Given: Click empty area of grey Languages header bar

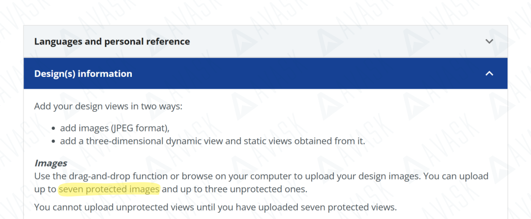Looking at the screenshot, I should coord(320,42).
